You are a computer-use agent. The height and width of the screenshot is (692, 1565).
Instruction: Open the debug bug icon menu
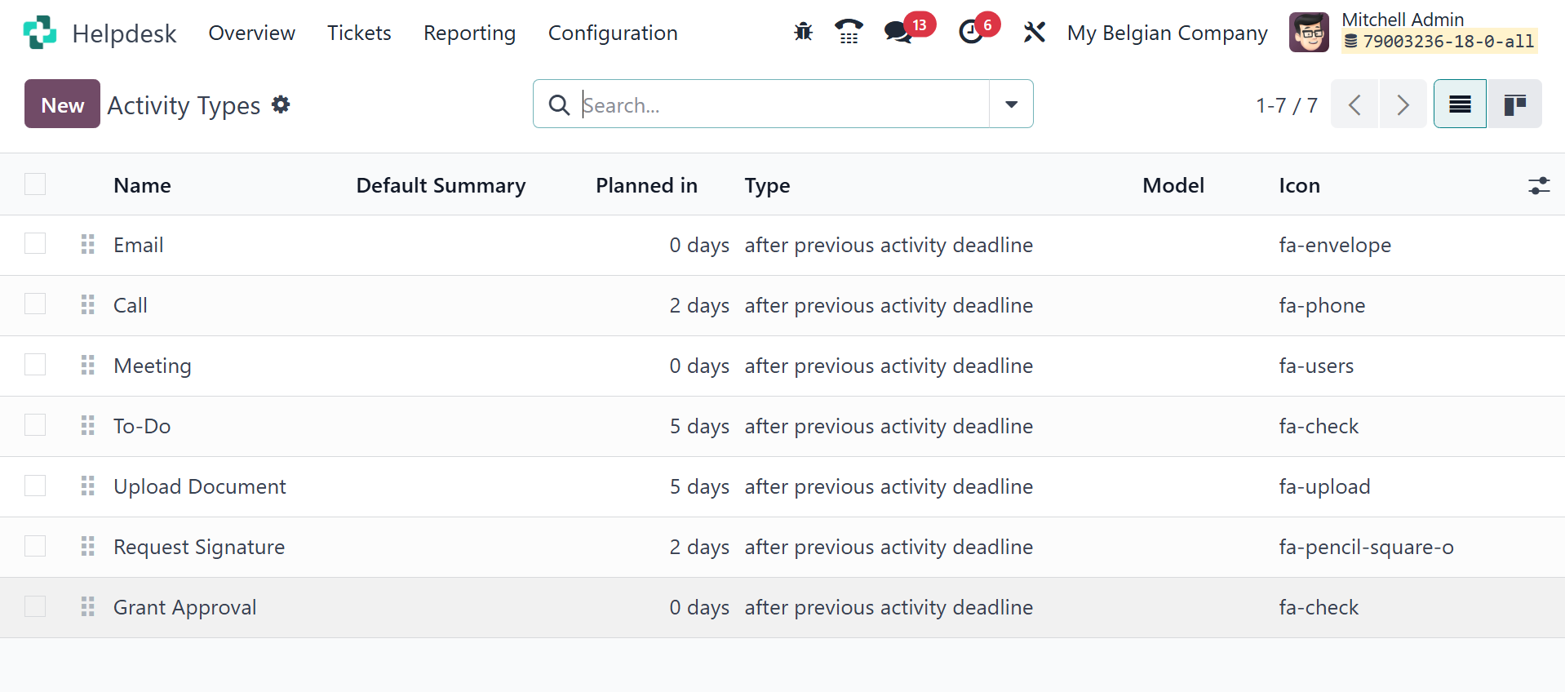[803, 33]
